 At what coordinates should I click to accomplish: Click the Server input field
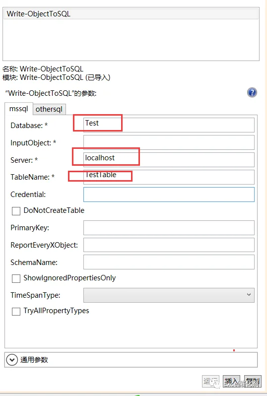click(169, 160)
